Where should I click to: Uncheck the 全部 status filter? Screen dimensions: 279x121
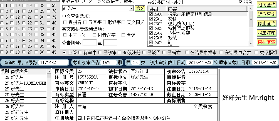(x=65, y=52)
